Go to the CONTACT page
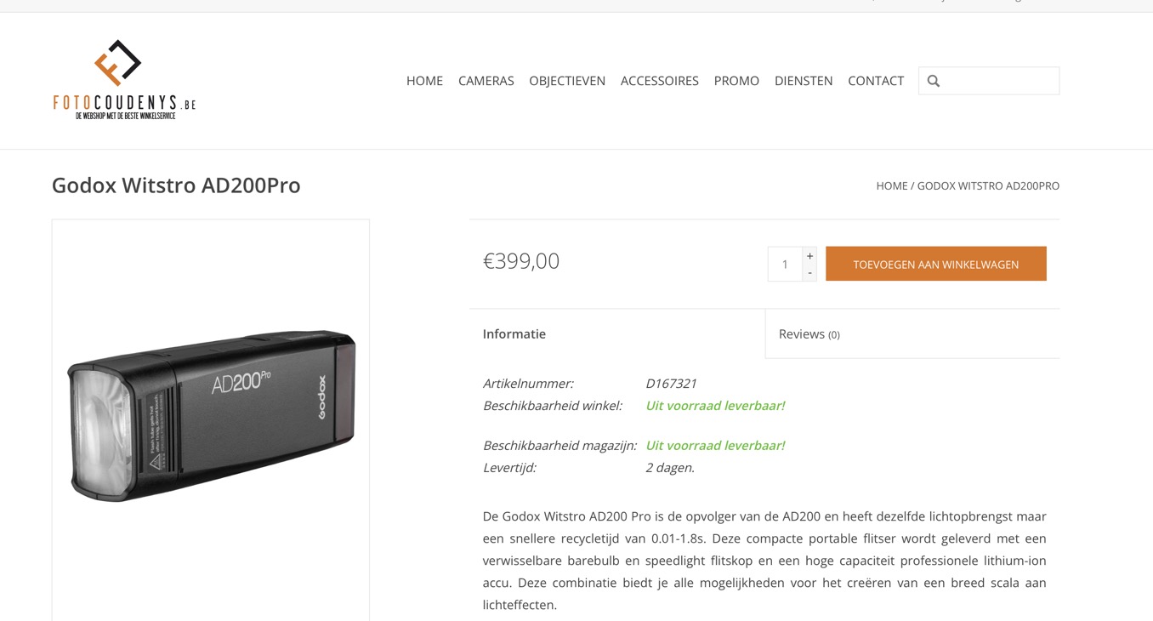1153x621 pixels. pyautogui.click(x=876, y=81)
